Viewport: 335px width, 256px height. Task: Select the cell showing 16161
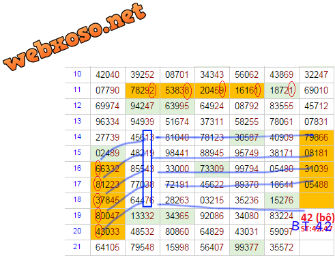point(247,91)
